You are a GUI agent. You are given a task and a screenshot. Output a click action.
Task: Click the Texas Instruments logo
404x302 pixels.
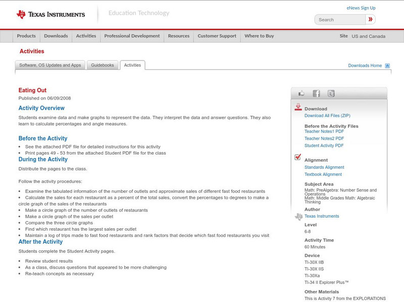(x=50, y=15)
